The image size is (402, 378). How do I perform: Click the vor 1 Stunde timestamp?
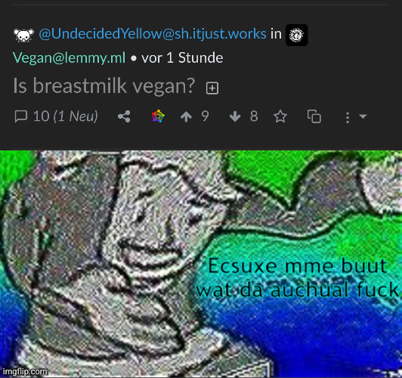182,57
